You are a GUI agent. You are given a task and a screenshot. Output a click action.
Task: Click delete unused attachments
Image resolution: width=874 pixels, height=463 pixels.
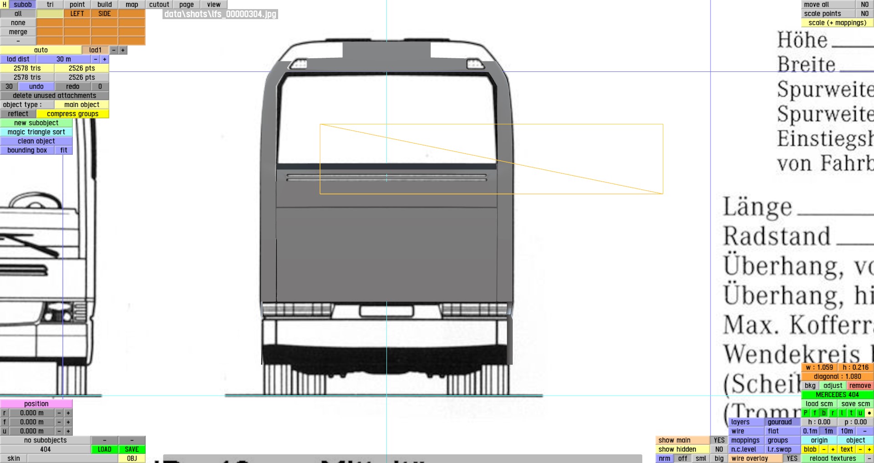coord(55,96)
